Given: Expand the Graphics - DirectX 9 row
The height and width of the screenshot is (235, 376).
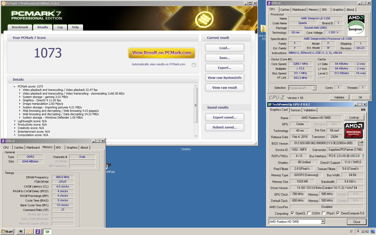Looking at the screenshot, I should coord(20,100).
